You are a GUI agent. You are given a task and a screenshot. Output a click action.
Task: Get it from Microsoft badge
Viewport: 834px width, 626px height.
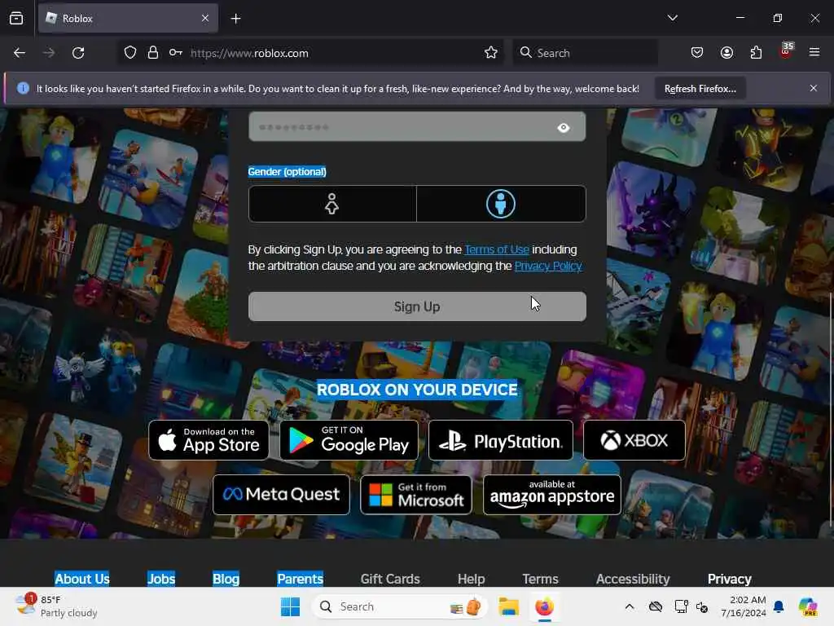point(416,495)
